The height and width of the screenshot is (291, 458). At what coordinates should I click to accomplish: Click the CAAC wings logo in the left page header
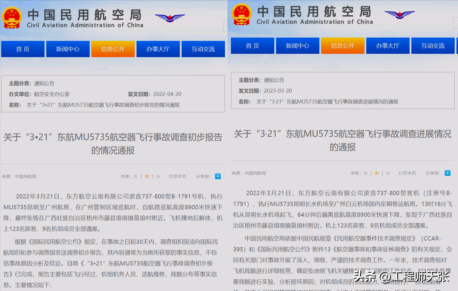[x=170, y=18]
